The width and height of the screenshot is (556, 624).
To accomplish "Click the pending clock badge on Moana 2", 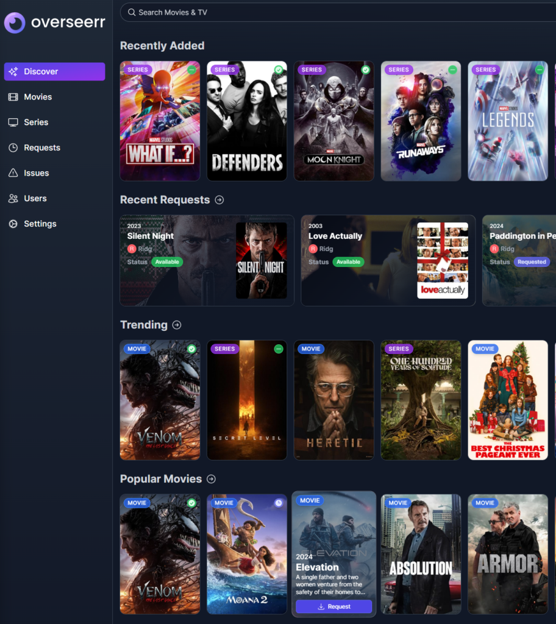I will click(x=279, y=503).
